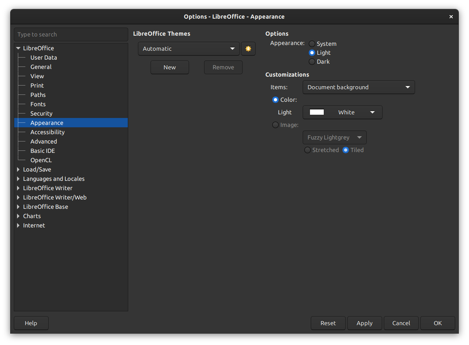469x345 pixels.
Task: Select the Appearance tree entry
Action: pyautogui.click(x=71, y=123)
